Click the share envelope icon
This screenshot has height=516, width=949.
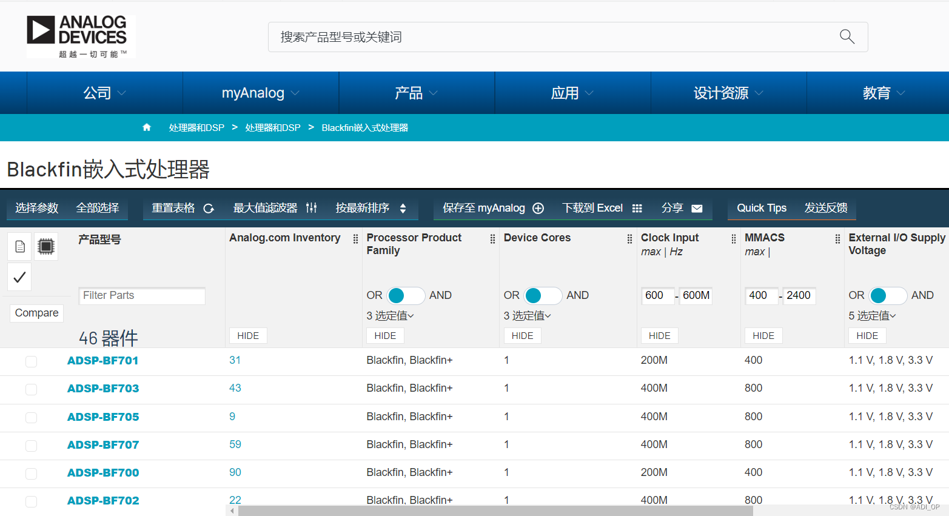(x=697, y=208)
